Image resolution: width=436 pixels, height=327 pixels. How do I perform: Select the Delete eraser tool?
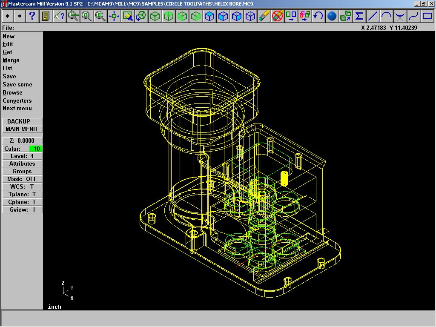[x=264, y=16]
